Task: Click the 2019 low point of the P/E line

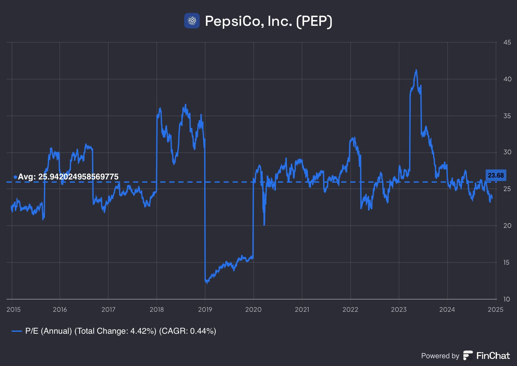Action: click(x=207, y=282)
